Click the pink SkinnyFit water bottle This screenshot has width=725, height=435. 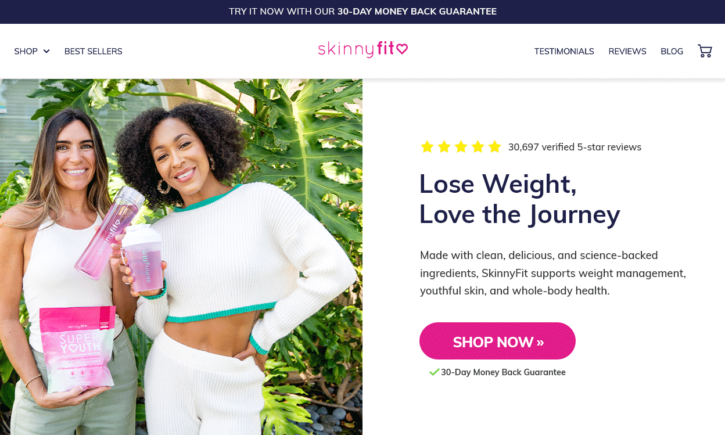[110, 231]
